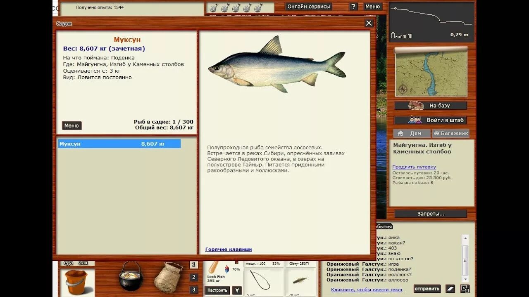Click the Продлить путевку link
This screenshot has width=529, height=297.
(x=414, y=167)
